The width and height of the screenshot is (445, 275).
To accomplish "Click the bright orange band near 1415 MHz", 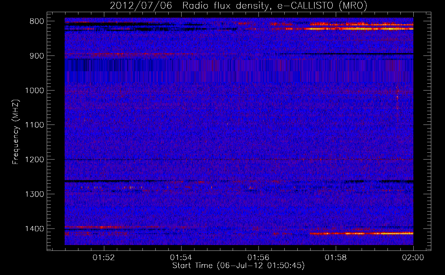I will (362, 233).
